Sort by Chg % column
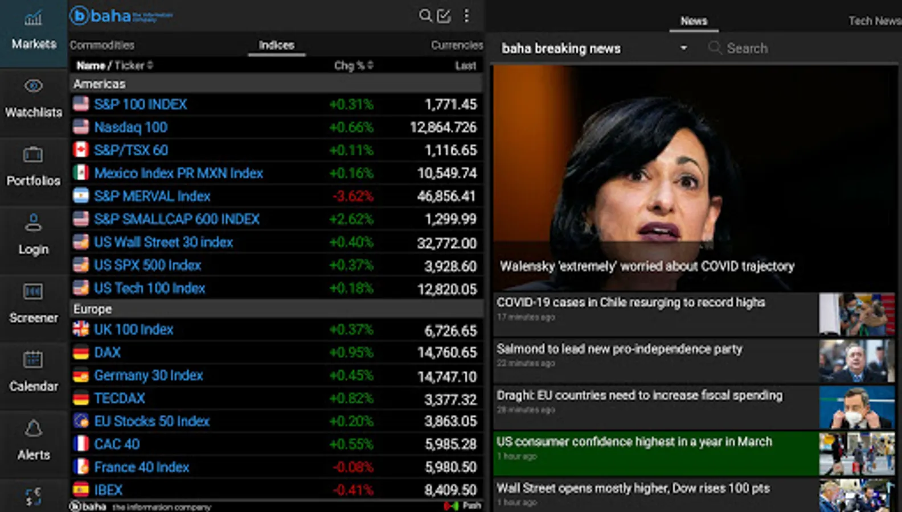 coord(354,65)
